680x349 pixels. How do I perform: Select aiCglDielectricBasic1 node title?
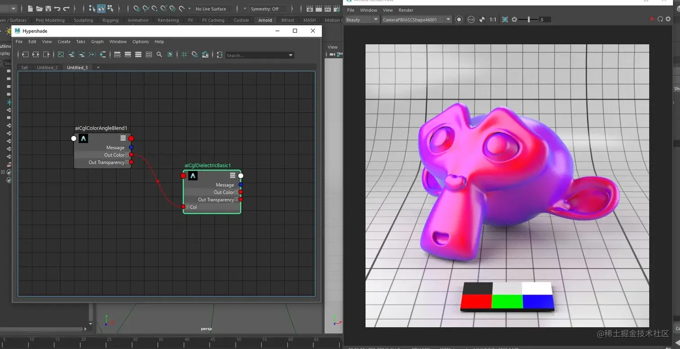pyautogui.click(x=208, y=165)
